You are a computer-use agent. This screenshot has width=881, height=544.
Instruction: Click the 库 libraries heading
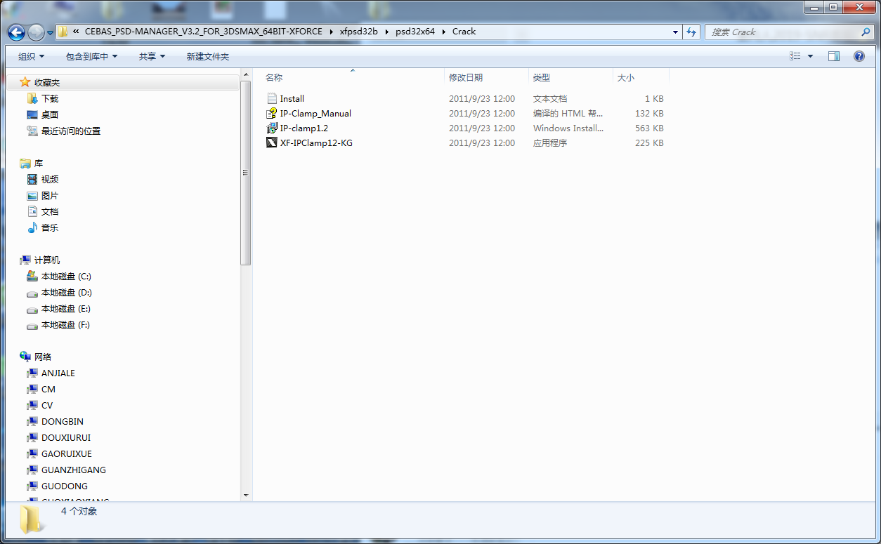(x=39, y=163)
